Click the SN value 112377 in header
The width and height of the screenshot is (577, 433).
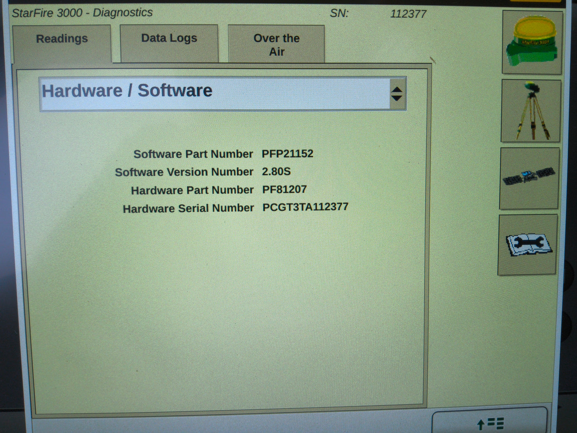408,14
